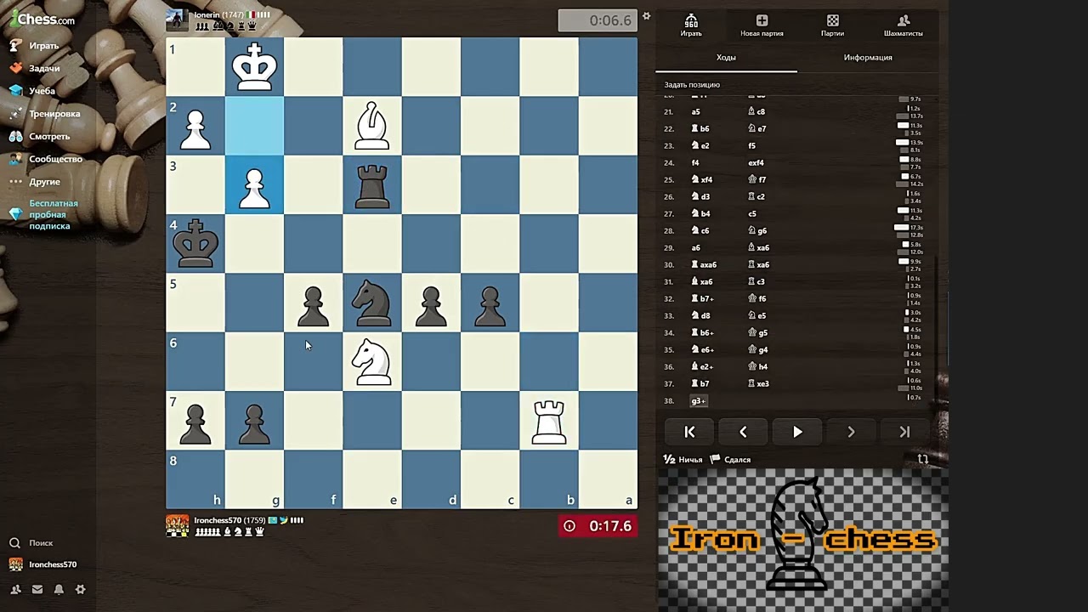Open Бесплатная пробная подписка offer

44,215
